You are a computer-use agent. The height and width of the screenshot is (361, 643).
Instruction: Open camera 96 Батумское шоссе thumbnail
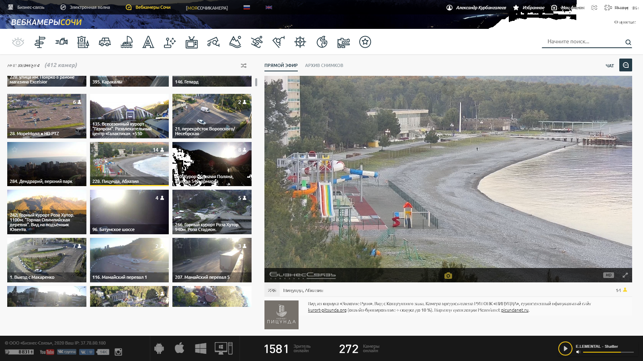129,212
